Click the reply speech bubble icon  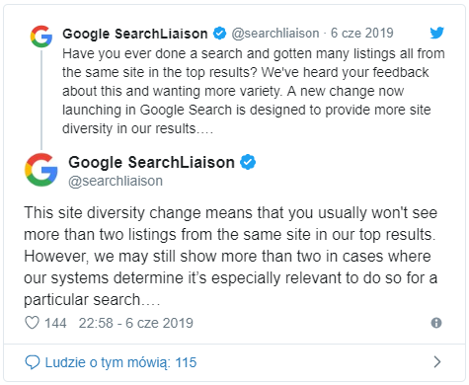point(33,362)
